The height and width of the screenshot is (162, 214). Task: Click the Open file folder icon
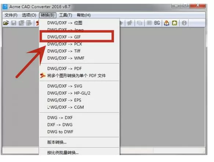6,23
